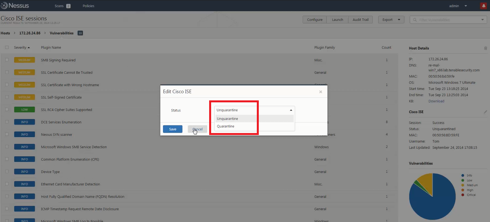Click the pencil edit icon beside Cisco ISE

tap(485, 112)
